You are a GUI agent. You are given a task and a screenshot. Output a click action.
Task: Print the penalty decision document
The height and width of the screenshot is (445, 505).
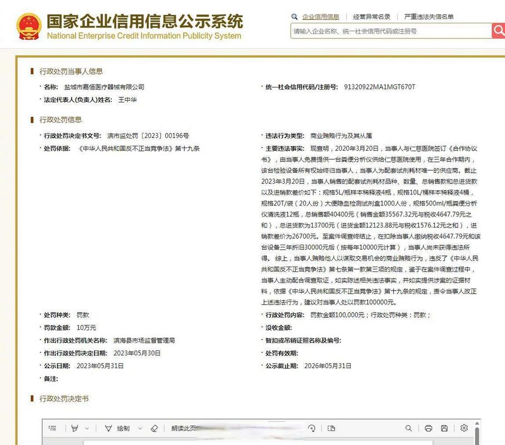(x=428, y=428)
